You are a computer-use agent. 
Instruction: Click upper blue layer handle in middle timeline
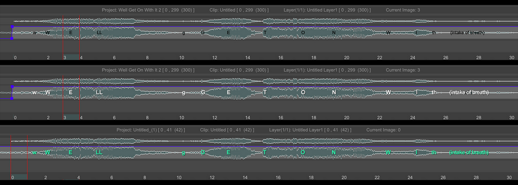(12, 87)
